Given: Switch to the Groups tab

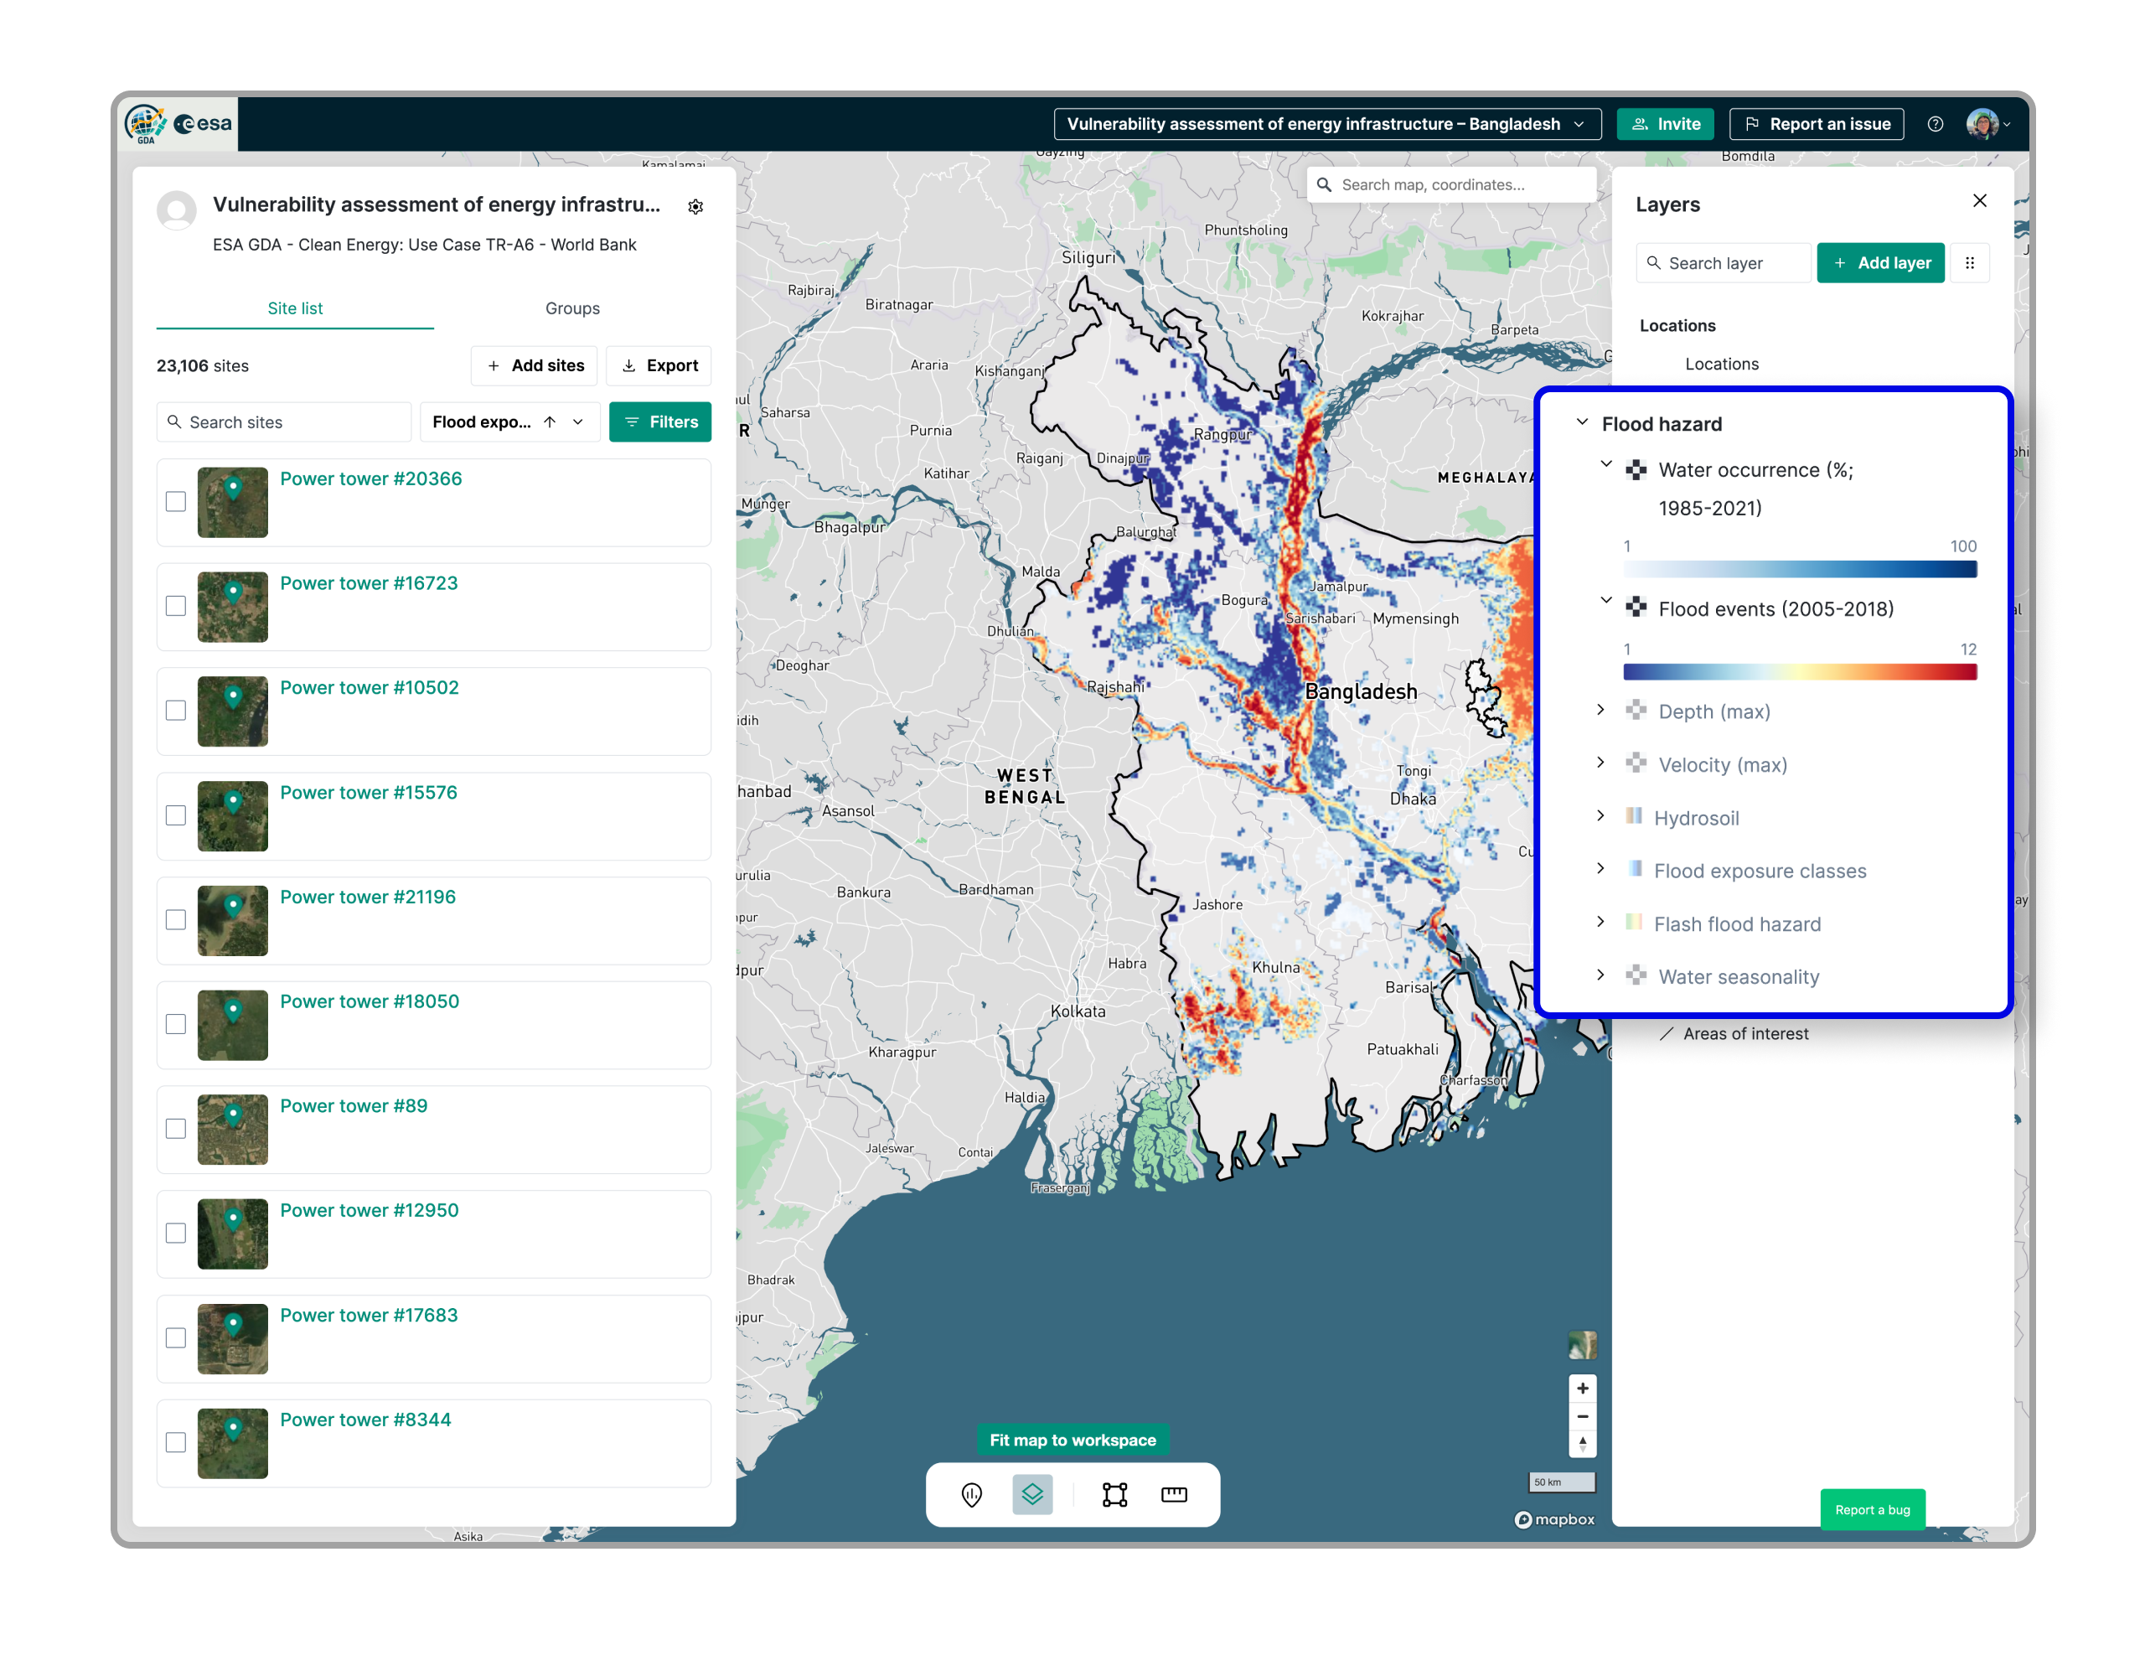Looking at the screenshot, I should [x=571, y=308].
